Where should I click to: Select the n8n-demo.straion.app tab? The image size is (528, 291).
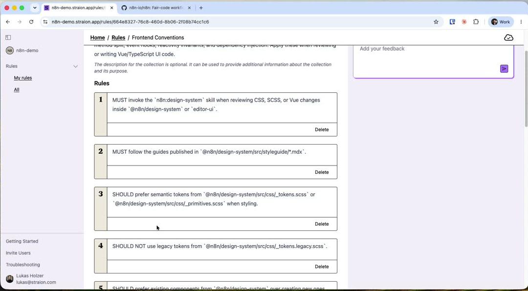(79, 8)
